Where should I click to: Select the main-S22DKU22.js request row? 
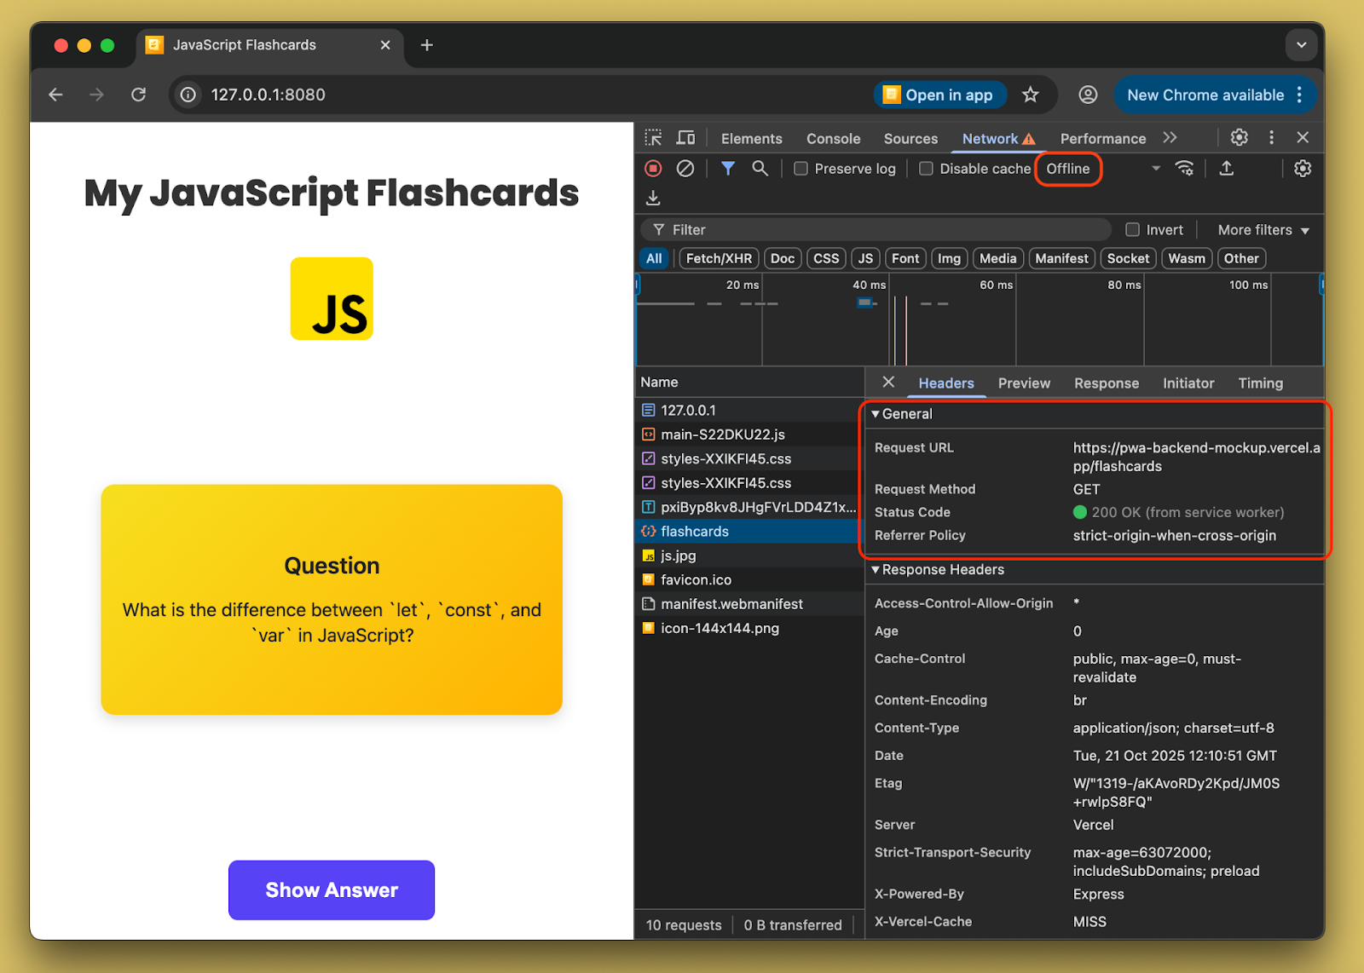point(749,435)
